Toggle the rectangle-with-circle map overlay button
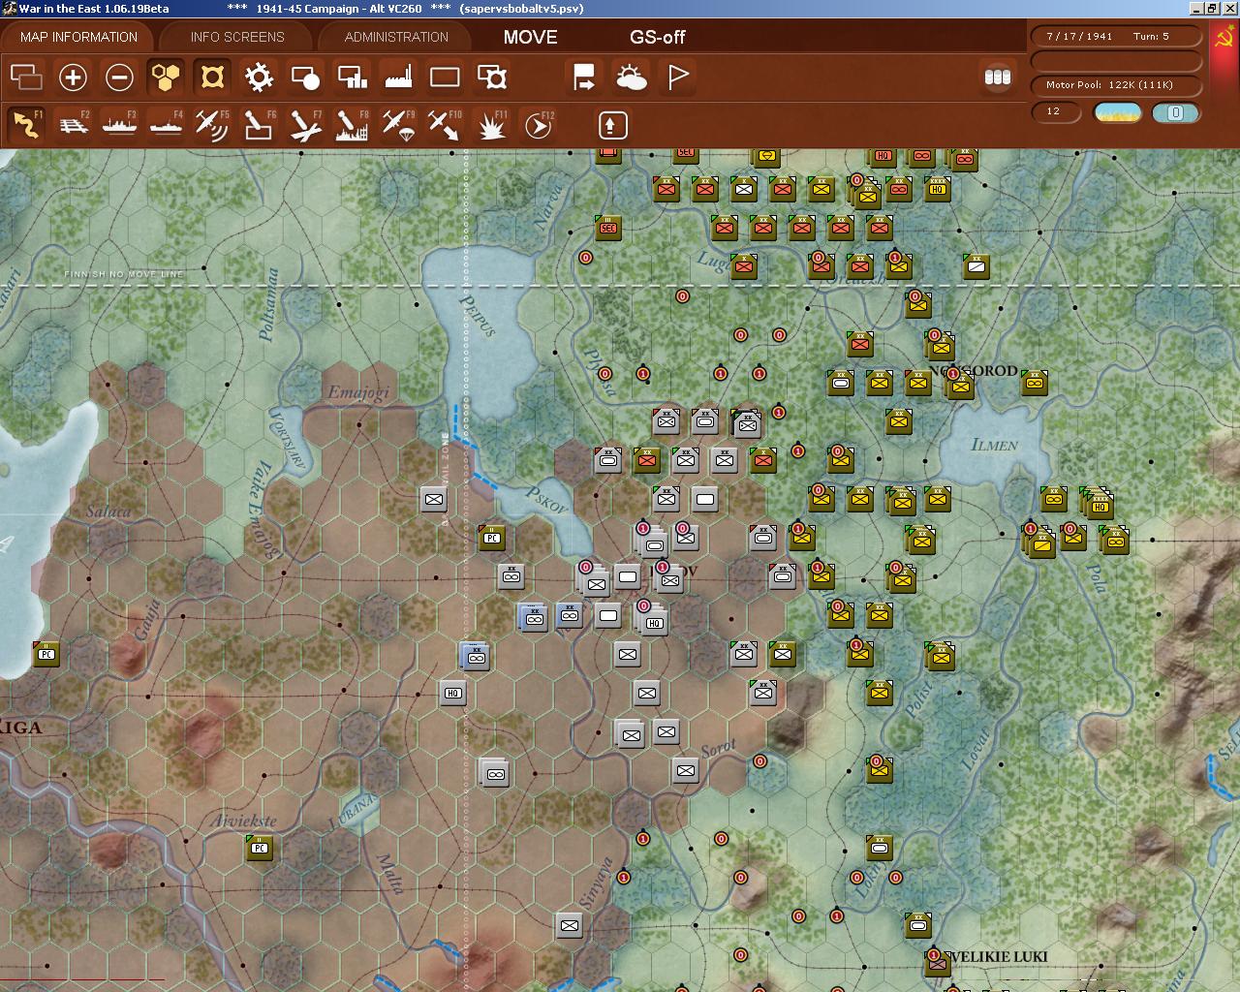This screenshot has height=992, width=1240. (x=305, y=77)
